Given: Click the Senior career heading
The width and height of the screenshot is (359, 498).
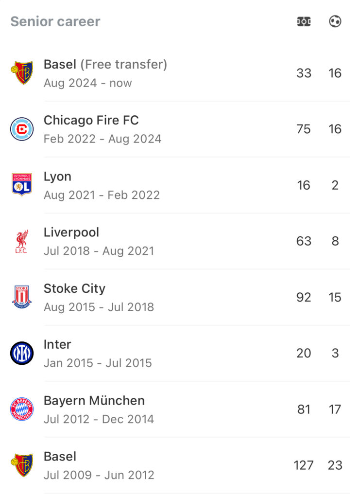Looking at the screenshot, I should point(55,21).
